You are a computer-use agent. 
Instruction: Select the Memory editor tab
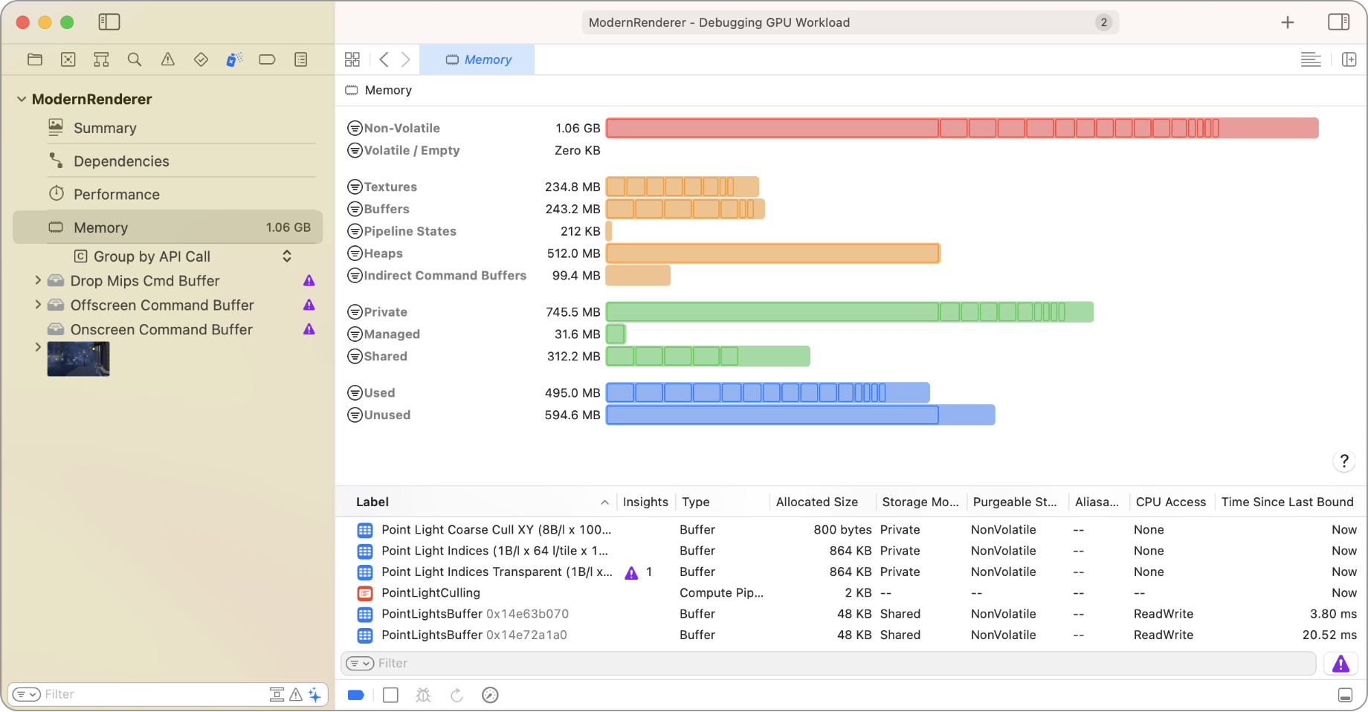click(477, 59)
